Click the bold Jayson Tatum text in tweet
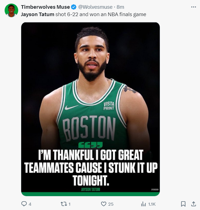Image resolution: width=200 pixels, height=210 pixels. click(37, 14)
